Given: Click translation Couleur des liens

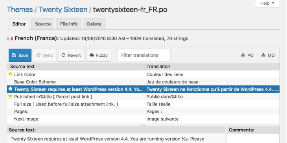Looking at the screenshot, I should point(165,74).
